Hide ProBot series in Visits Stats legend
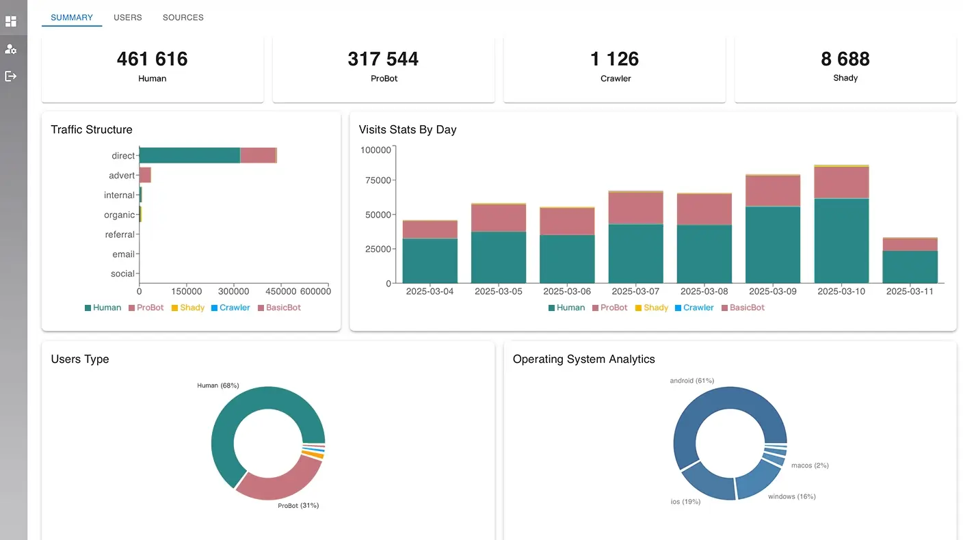Screen dimensions: 963x540 609,308
